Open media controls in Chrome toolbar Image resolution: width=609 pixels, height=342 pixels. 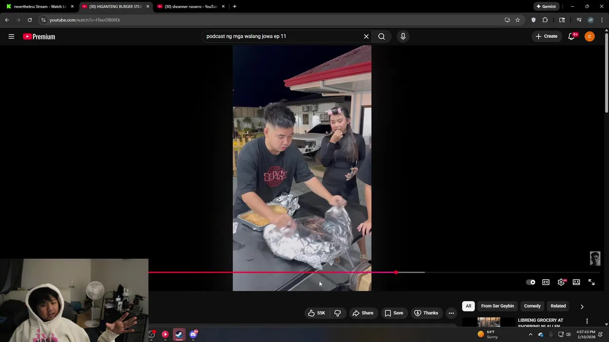click(x=579, y=20)
